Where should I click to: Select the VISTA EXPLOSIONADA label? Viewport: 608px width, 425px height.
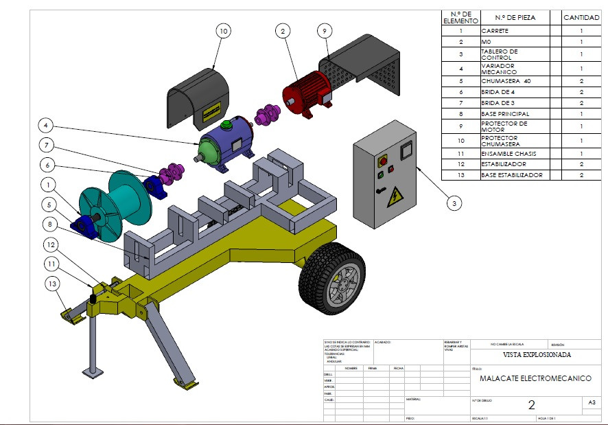click(x=539, y=354)
